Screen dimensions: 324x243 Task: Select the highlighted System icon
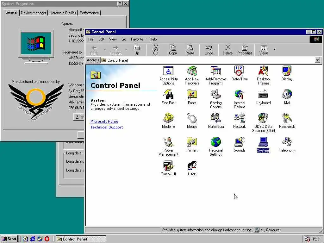coord(263,145)
